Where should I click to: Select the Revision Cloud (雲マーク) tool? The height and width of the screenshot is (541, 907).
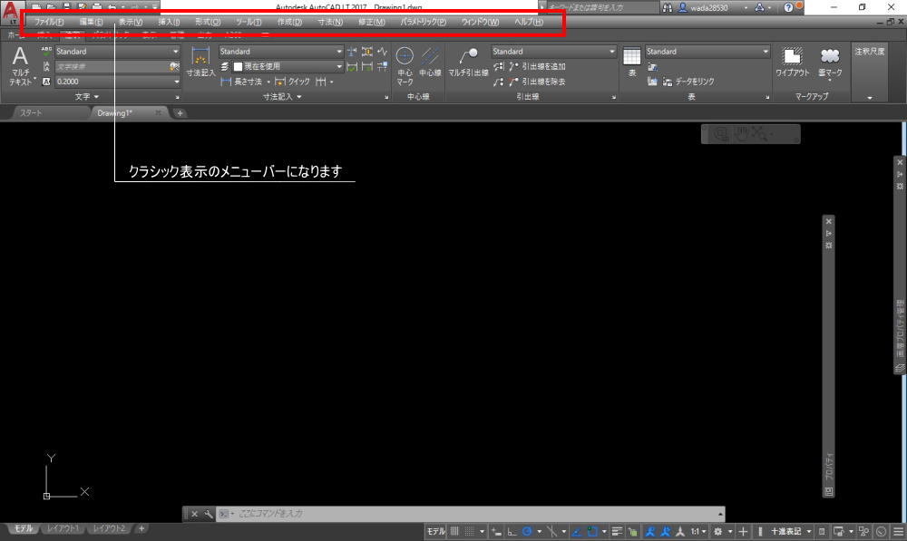tap(830, 63)
